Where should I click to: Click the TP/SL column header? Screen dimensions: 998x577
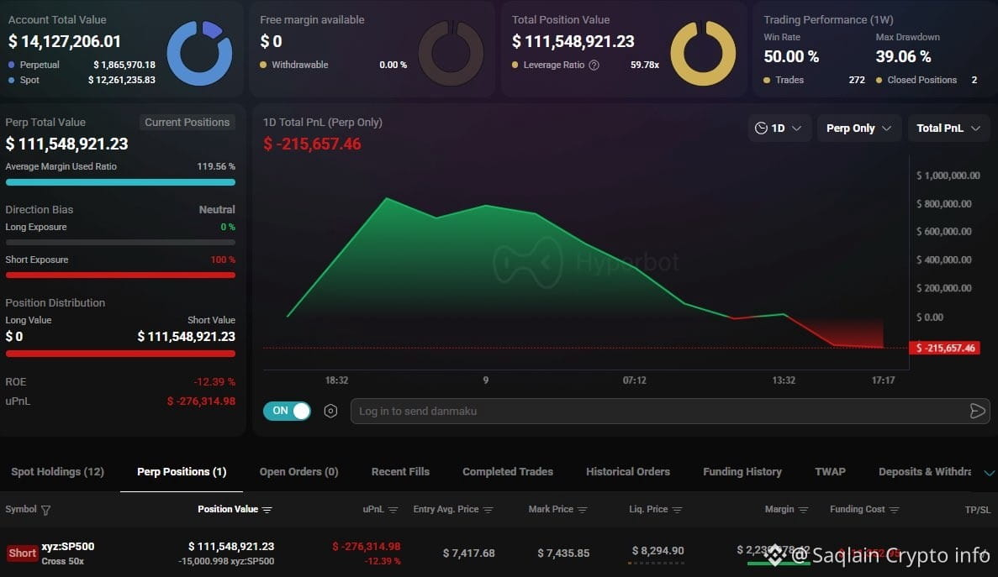978,510
